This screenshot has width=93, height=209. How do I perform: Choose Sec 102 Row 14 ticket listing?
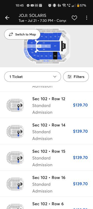47,131
